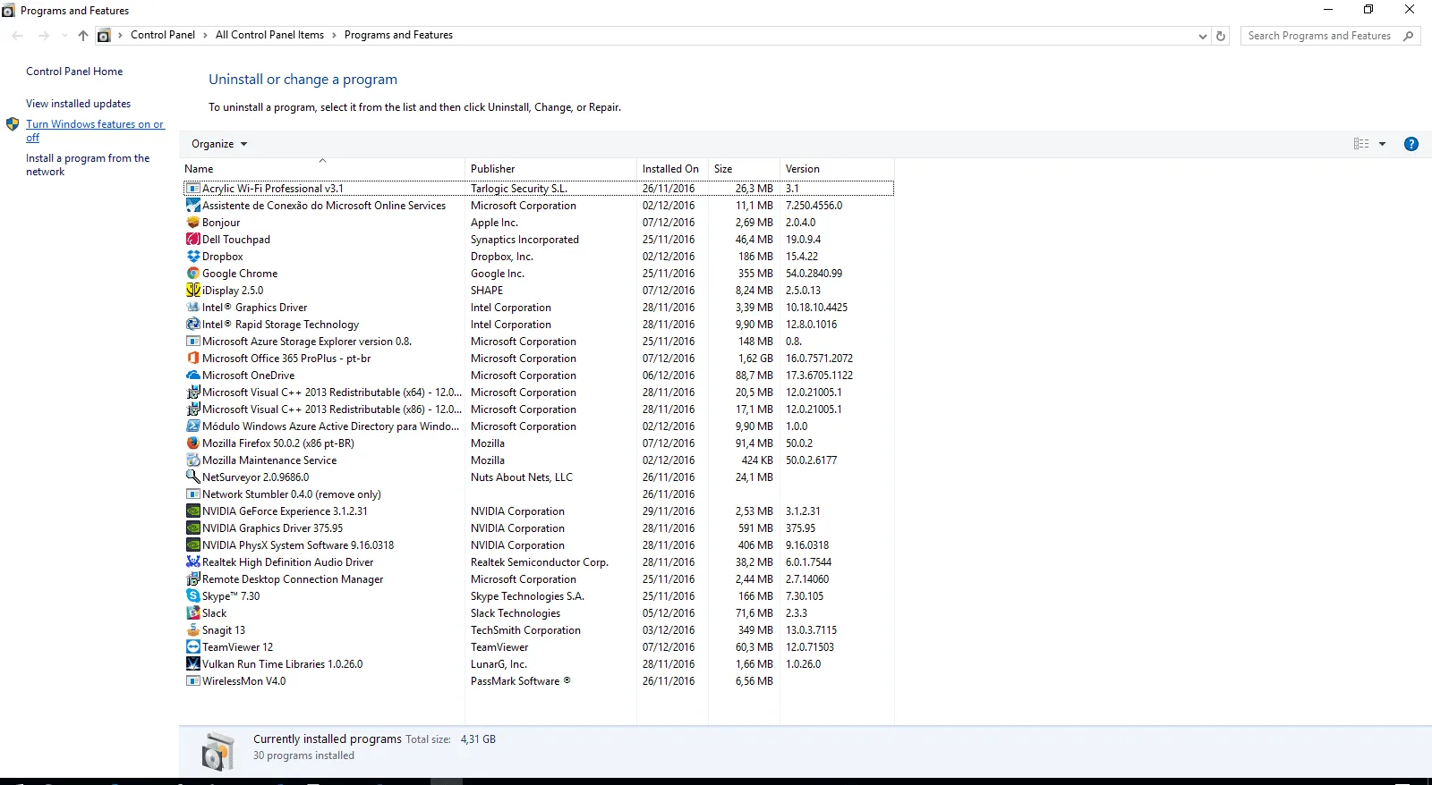1432x785 pixels.
Task: Click the Dell Touchpad program icon
Action: (x=192, y=240)
